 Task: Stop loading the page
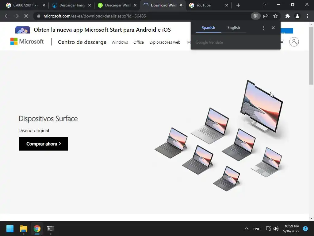26,16
